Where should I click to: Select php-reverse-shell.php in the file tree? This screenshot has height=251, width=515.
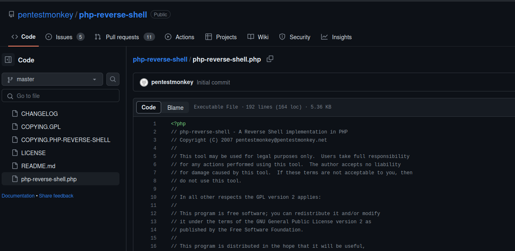click(x=61, y=179)
